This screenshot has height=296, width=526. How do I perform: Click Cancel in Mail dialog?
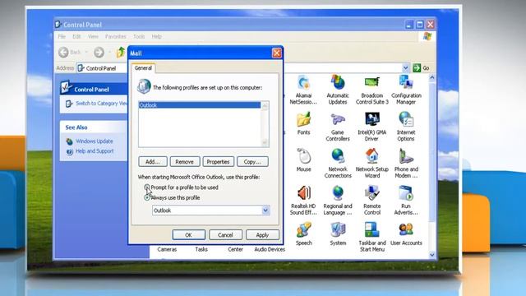pos(225,235)
